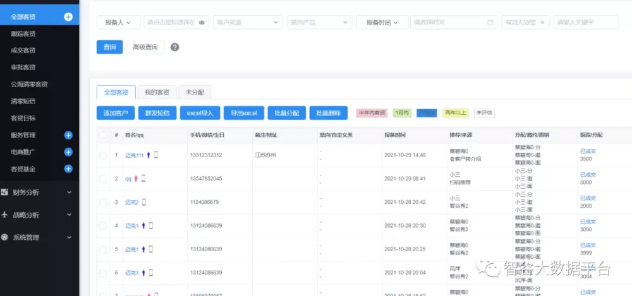632x296 pixels.
Task: Switch to the 未分配 tab
Action: 194,92
